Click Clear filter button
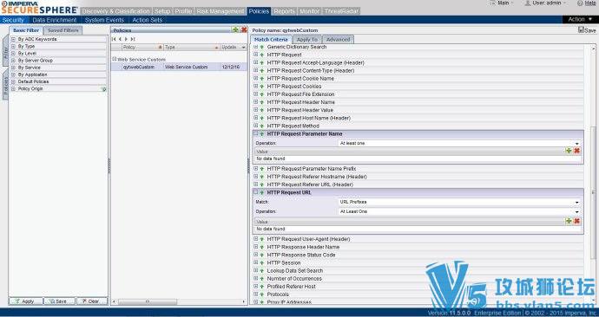The height and width of the screenshot is (317, 599). point(92,301)
